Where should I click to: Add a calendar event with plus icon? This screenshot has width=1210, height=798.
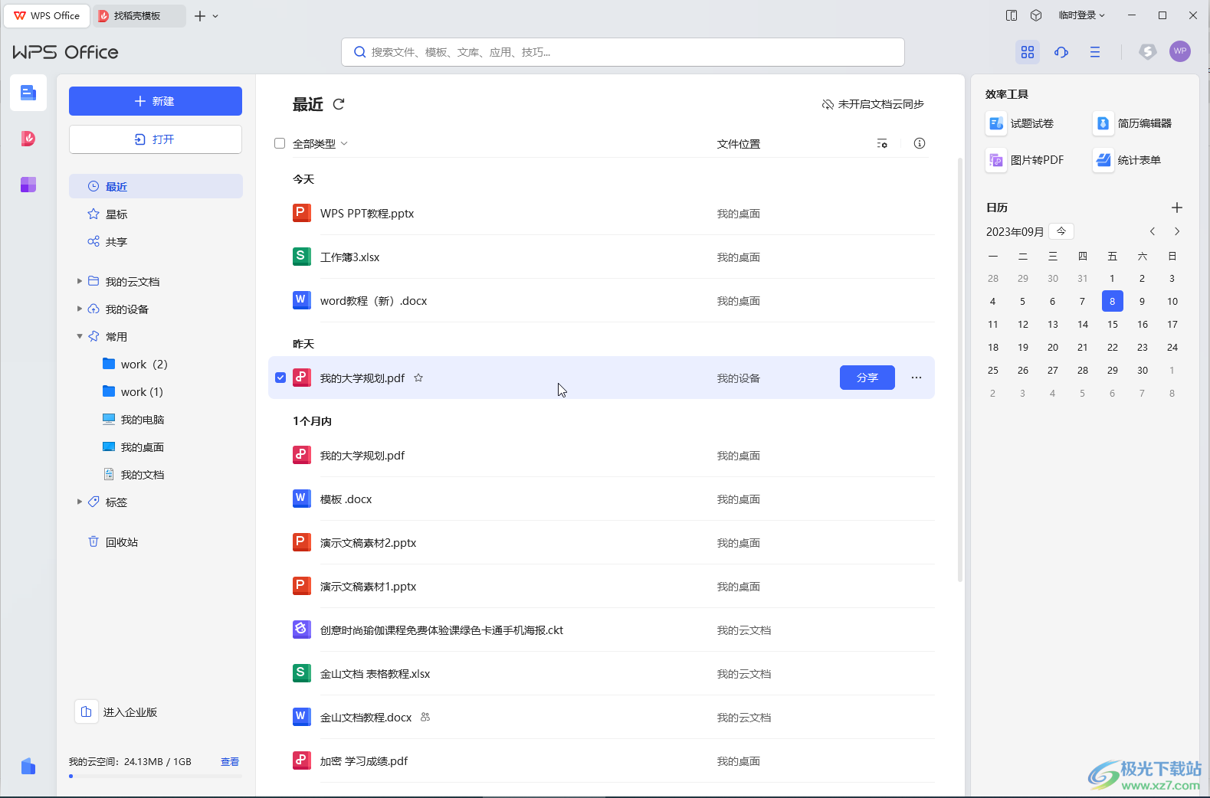(x=1177, y=208)
